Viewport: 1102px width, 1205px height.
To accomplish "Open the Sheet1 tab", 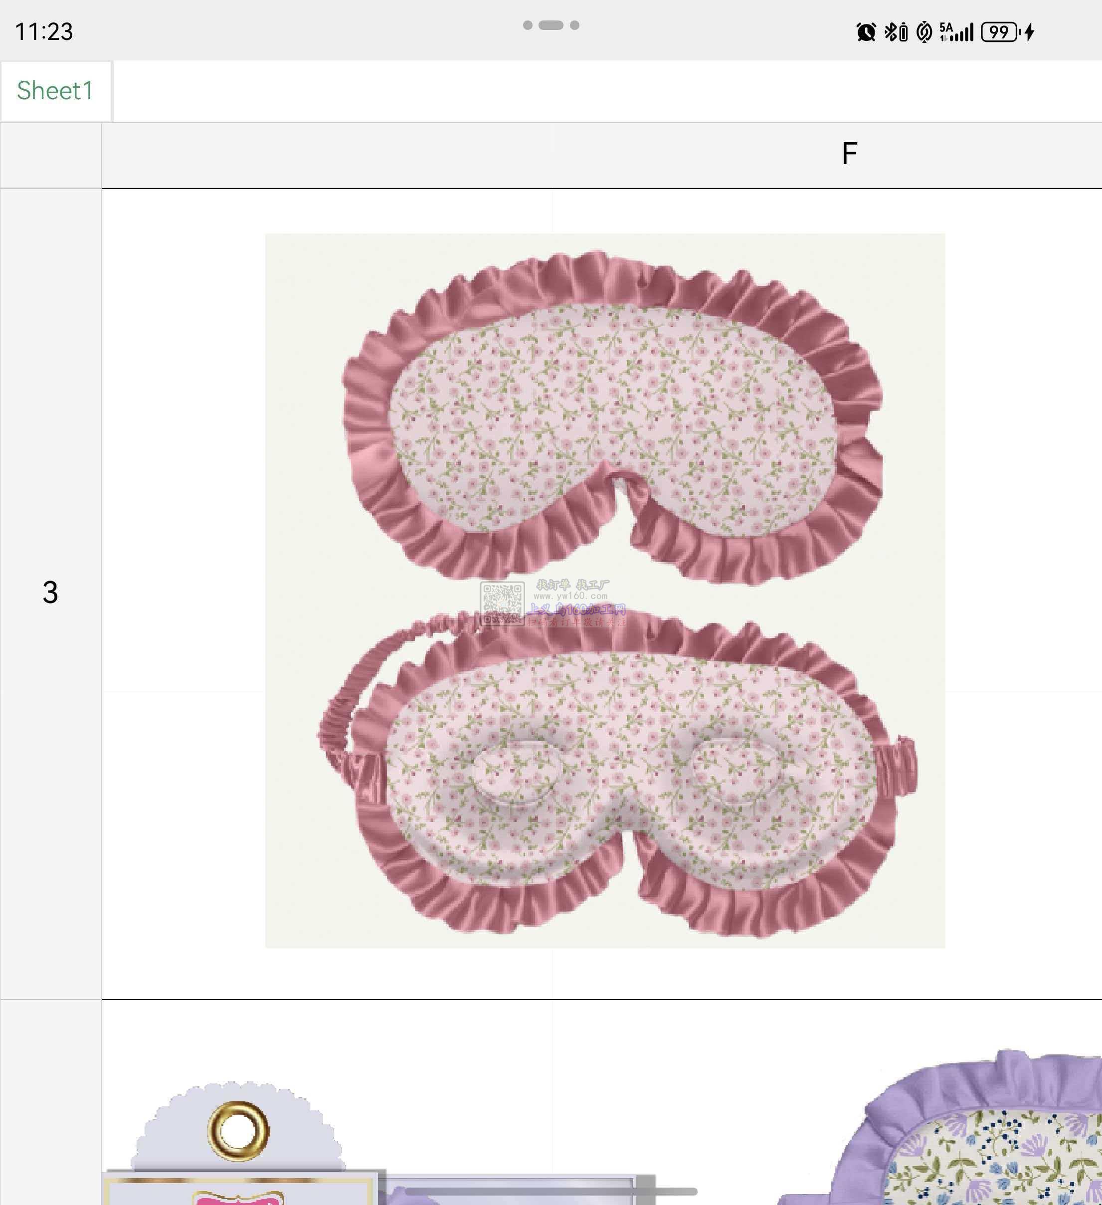I will click(x=55, y=91).
